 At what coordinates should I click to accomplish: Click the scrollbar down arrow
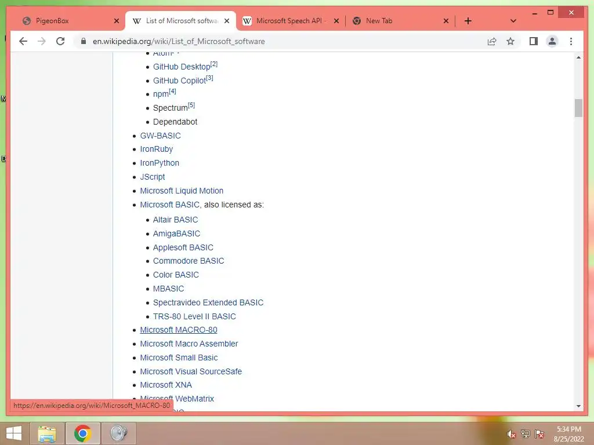point(578,406)
